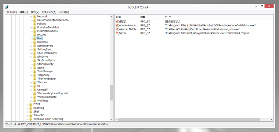Viewport: 279px width, 132px height.
Task: Select the WindowsUpdate key
Action: 47,97
